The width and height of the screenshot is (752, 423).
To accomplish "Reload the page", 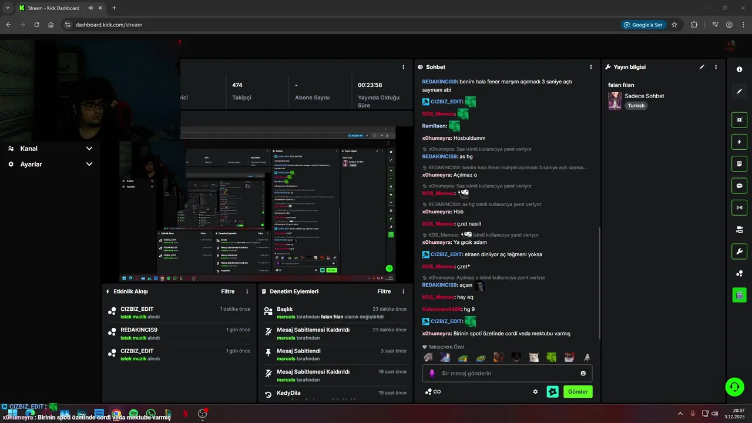I will (36, 25).
